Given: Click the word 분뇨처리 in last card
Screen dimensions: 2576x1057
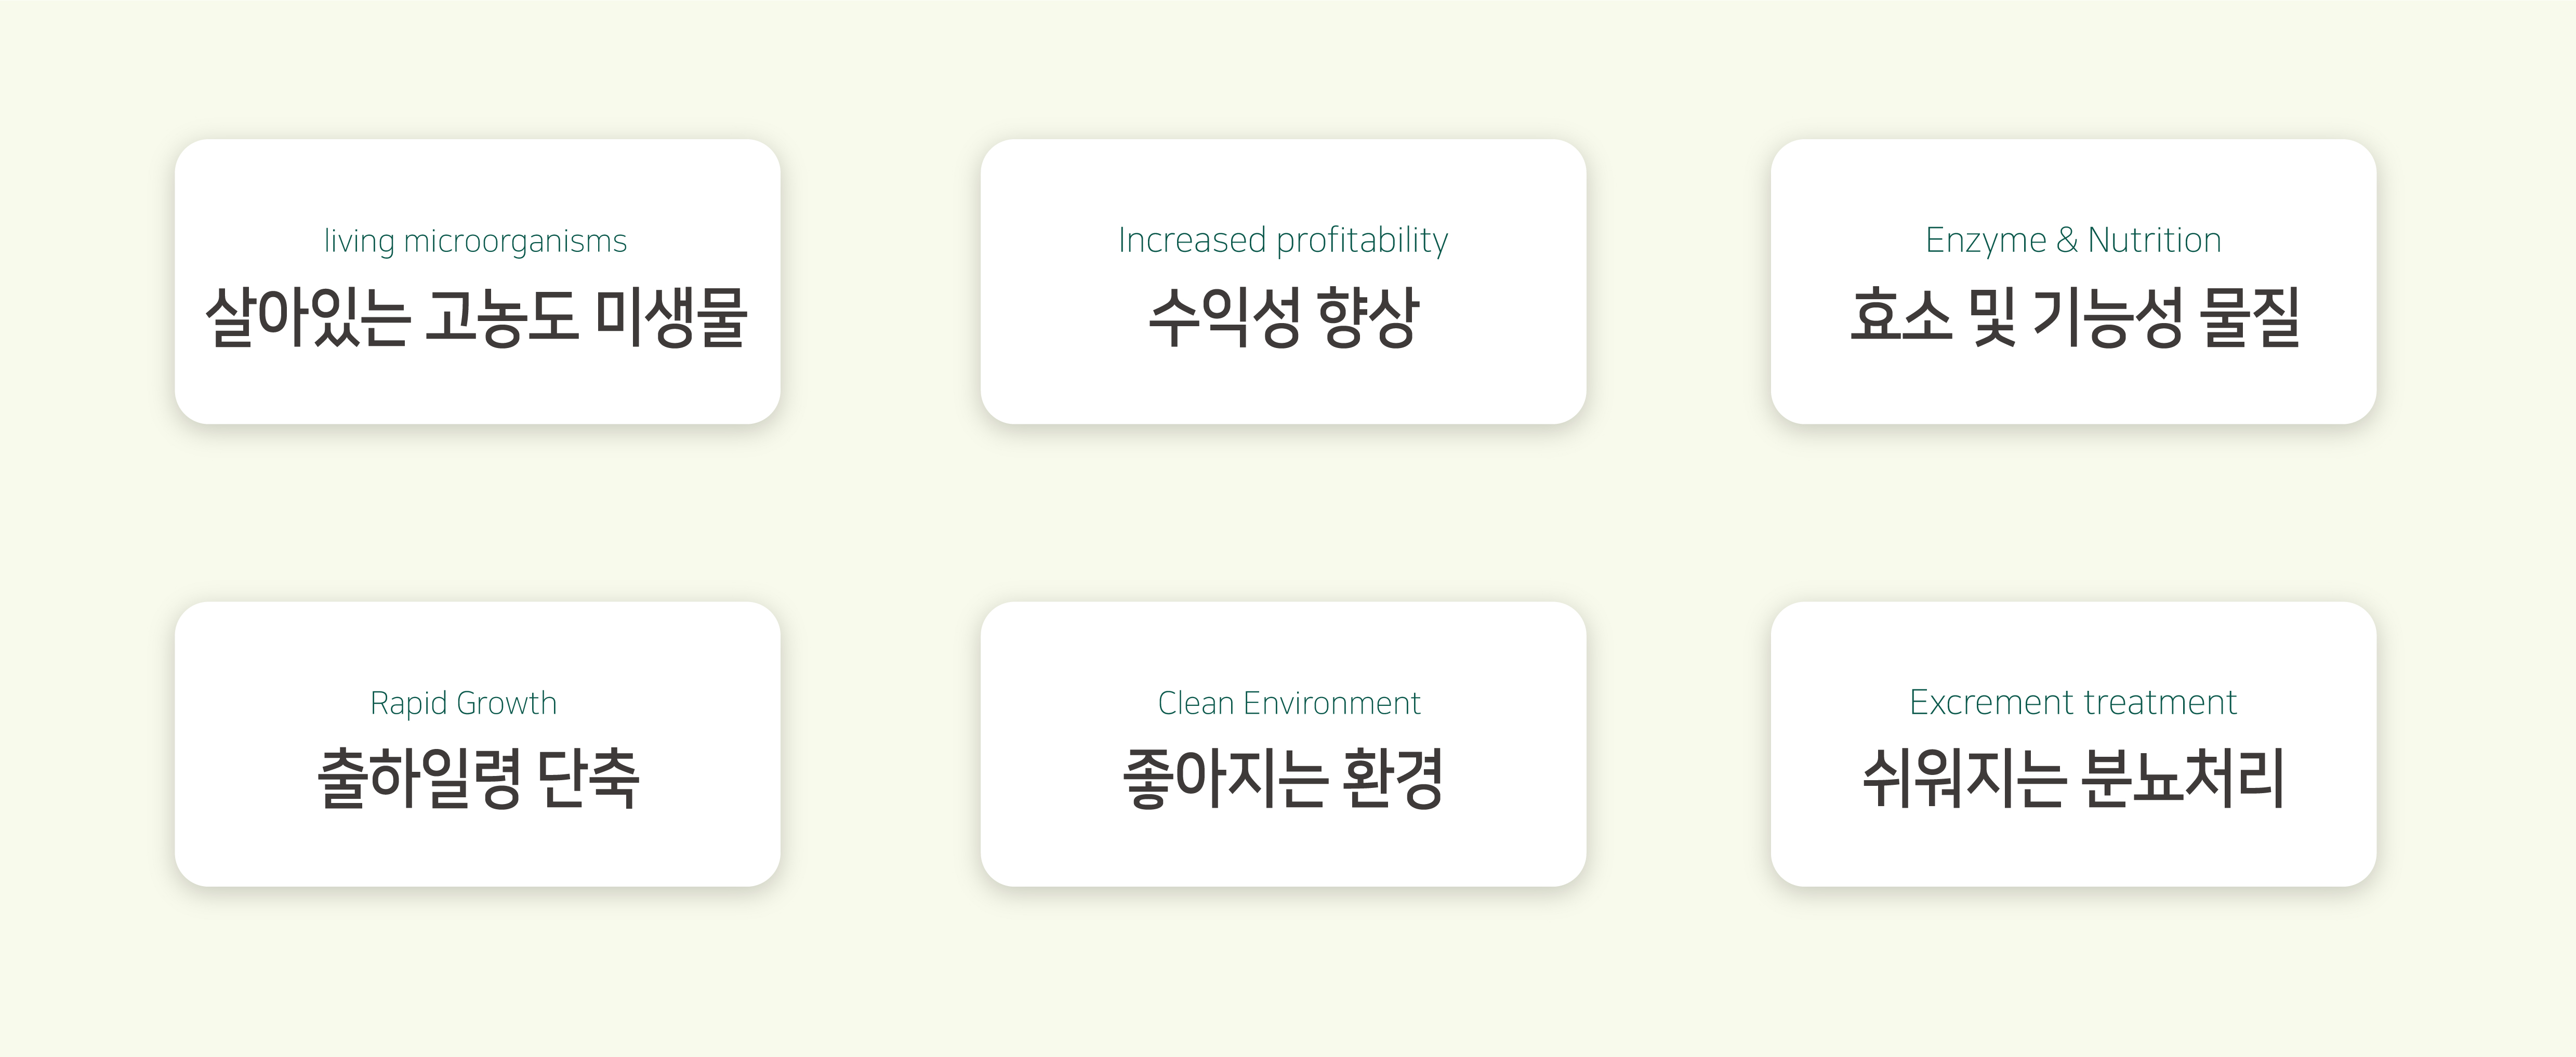Looking at the screenshot, I should tap(2182, 778).
